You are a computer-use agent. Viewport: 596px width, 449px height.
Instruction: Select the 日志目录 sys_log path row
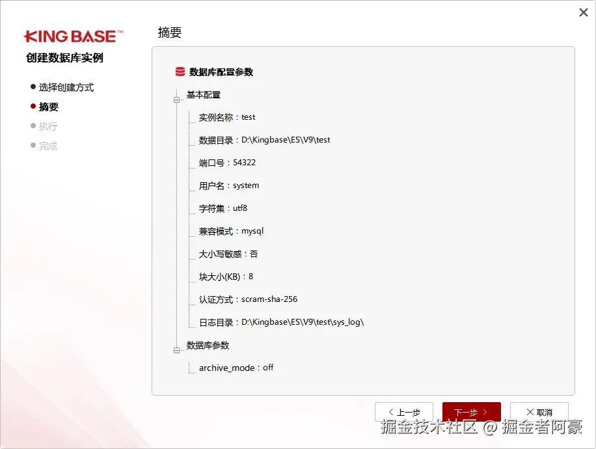(282, 322)
